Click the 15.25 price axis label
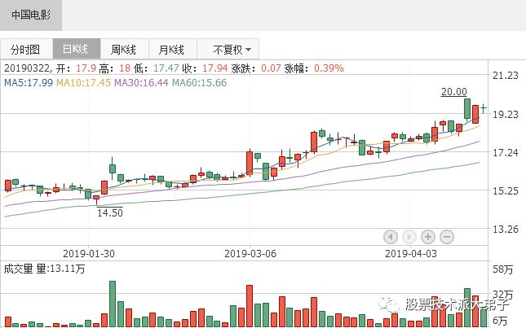Image resolution: width=526 pixels, height=328 pixels. [505, 190]
